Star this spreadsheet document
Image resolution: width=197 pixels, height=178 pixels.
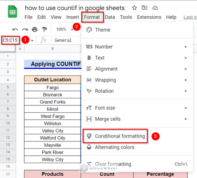point(134,8)
